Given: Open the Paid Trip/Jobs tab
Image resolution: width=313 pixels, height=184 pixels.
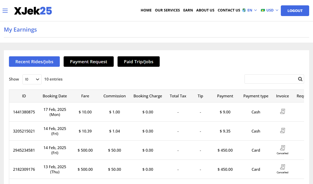Looking at the screenshot, I should tap(138, 61).
